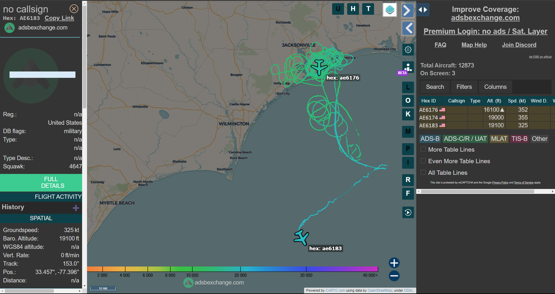
Task: Sort table by Alt. (ft) column
Action: pos(494,101)
